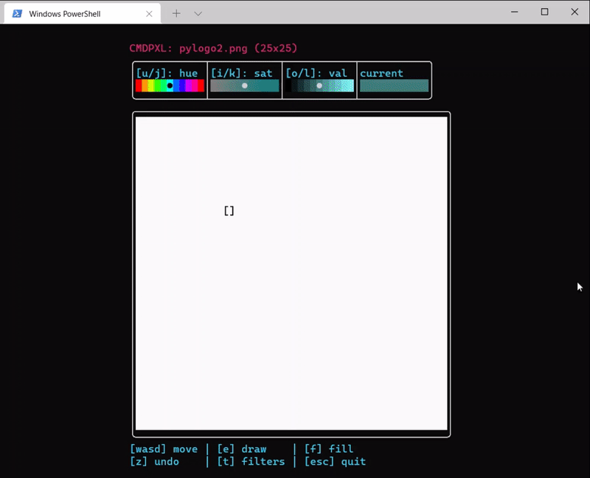The height and width of the screenshot is (478, 590).
Task: Select the Windows PowerShell tab
Action: [81, 13]
